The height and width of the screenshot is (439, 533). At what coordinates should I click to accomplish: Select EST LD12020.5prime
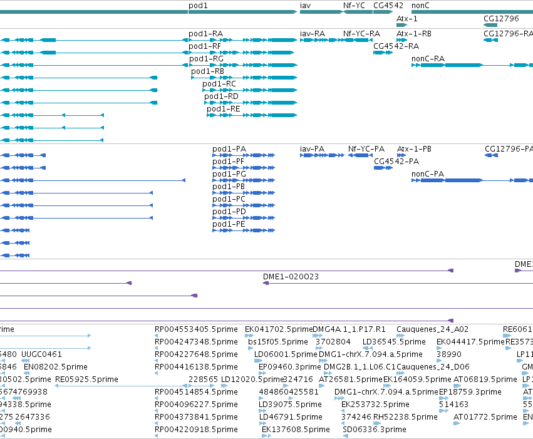coord(252,380)
